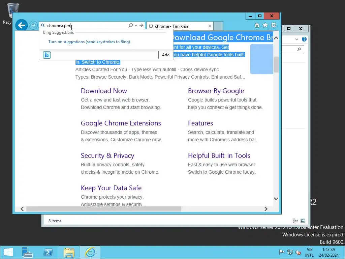The height and width of the screenshot is (259, 345).
Task: Open the IE Tools gear icon
Action: (x=274, y=25)
